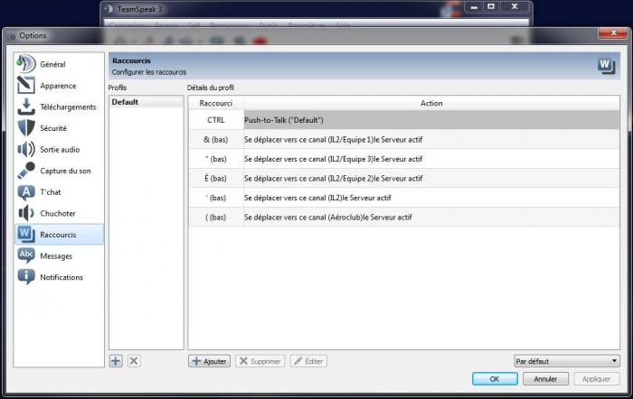Open the Notifications info icon
633x399 pixels.
click(26, 277)
